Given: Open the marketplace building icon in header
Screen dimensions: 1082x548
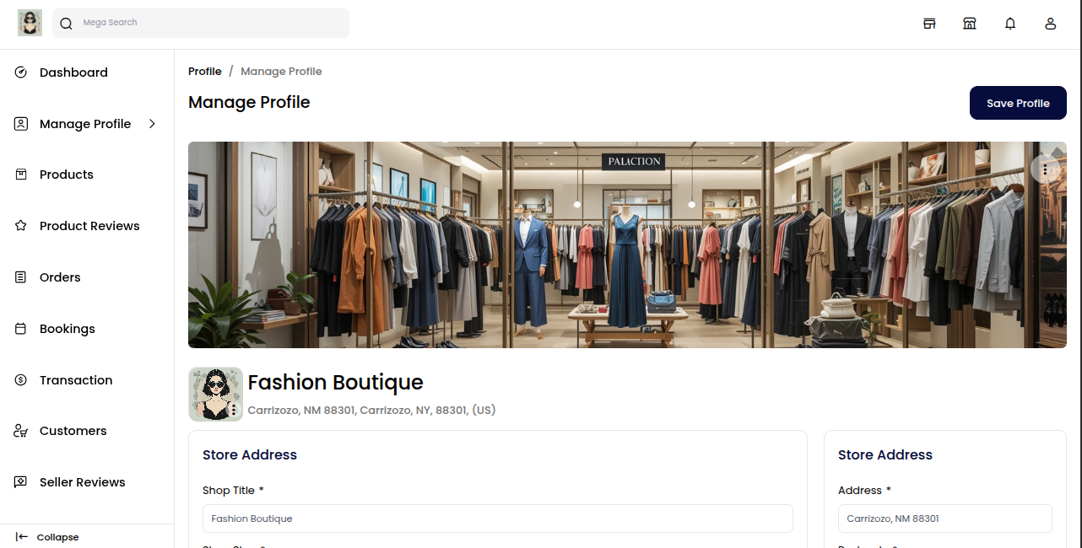Looking at the screenshot, I should point(970,24).
